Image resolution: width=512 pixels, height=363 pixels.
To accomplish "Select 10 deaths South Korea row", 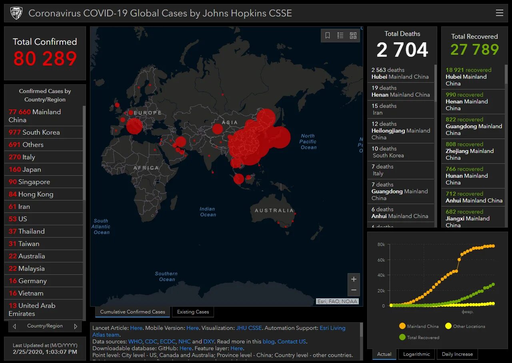I will tap(401, 152).
